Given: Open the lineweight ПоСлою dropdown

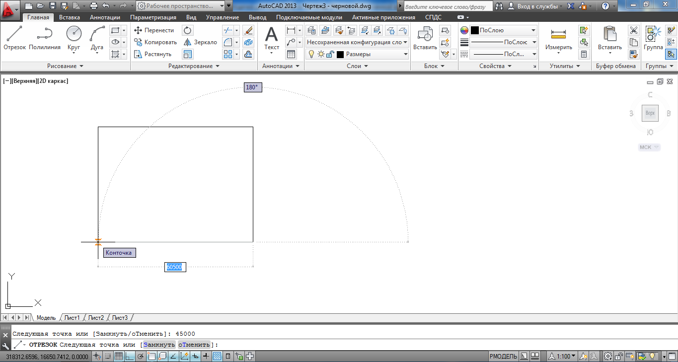Looking at the screenshot, I should pyautogui.click(x=504, y=42).
